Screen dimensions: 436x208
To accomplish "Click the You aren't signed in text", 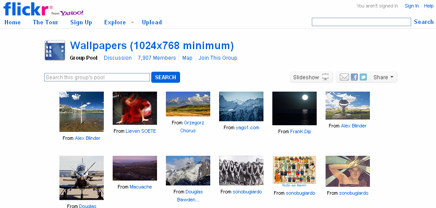I will (377, 6).
